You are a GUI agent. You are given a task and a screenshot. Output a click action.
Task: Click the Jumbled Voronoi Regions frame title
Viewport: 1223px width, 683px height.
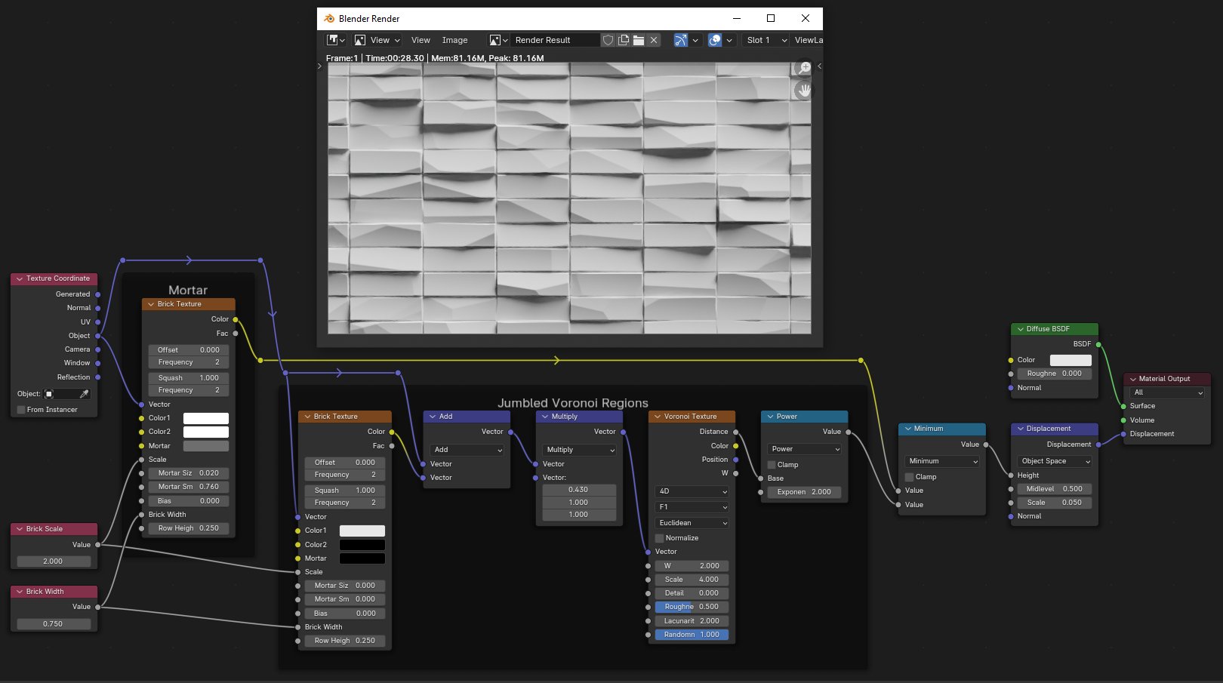tap(573, 403)
